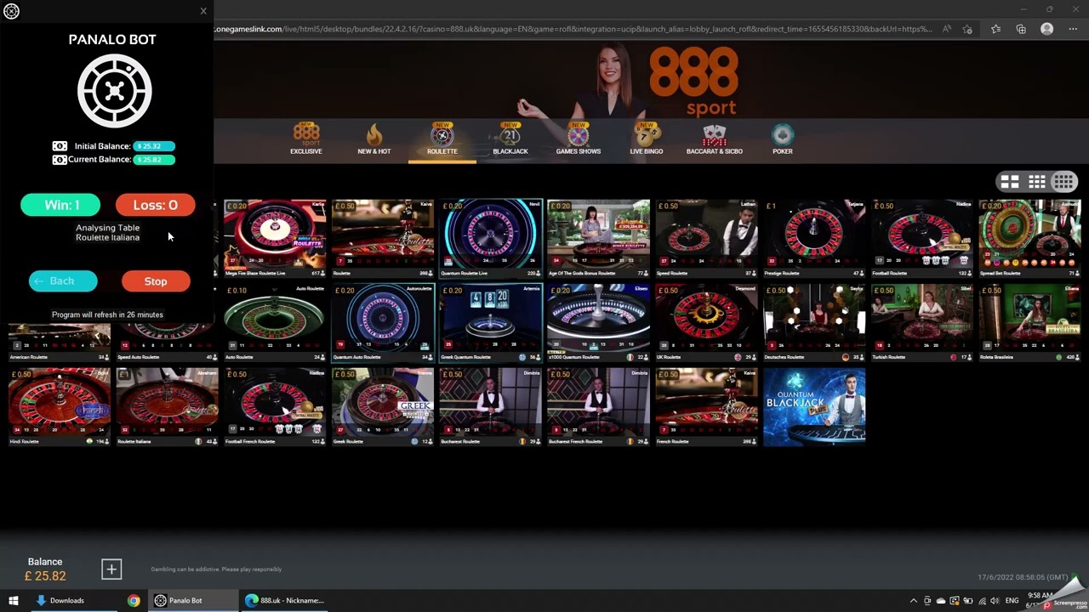Open Auto Roulette table
1089x612 pixels.
275,322
